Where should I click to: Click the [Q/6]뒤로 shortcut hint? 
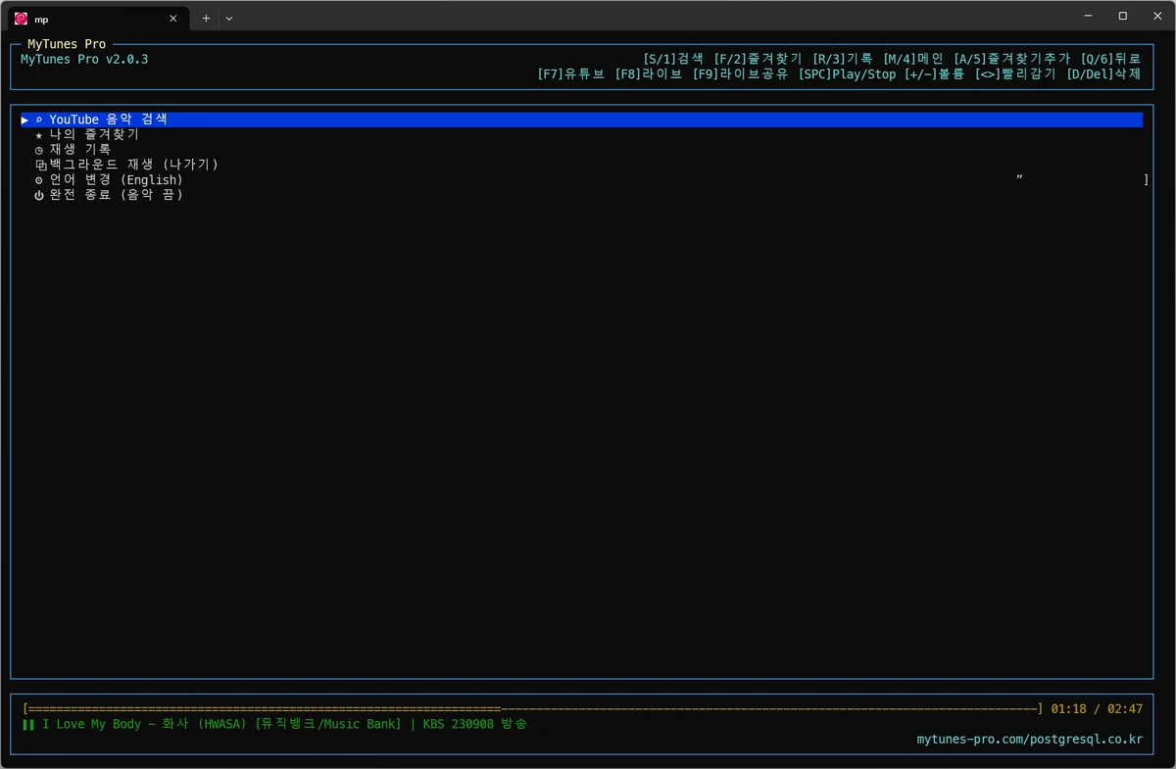1111,59
